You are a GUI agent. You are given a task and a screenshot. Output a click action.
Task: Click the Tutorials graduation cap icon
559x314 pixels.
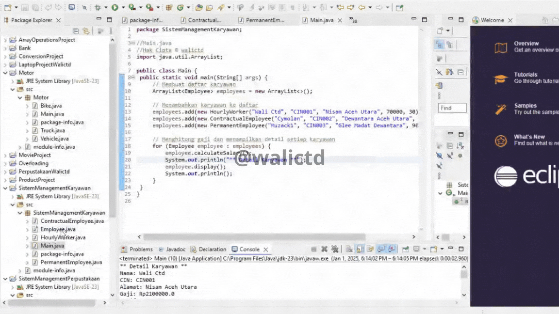point(501,78)
